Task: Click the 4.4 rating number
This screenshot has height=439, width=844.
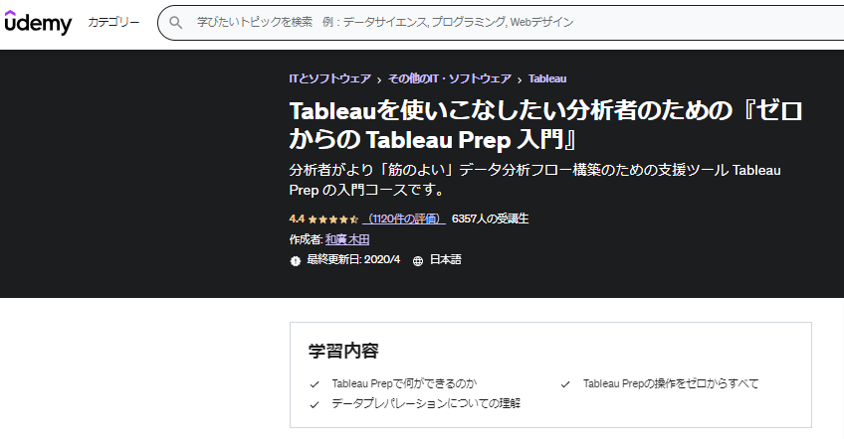Action: click(x=297, y=219)
